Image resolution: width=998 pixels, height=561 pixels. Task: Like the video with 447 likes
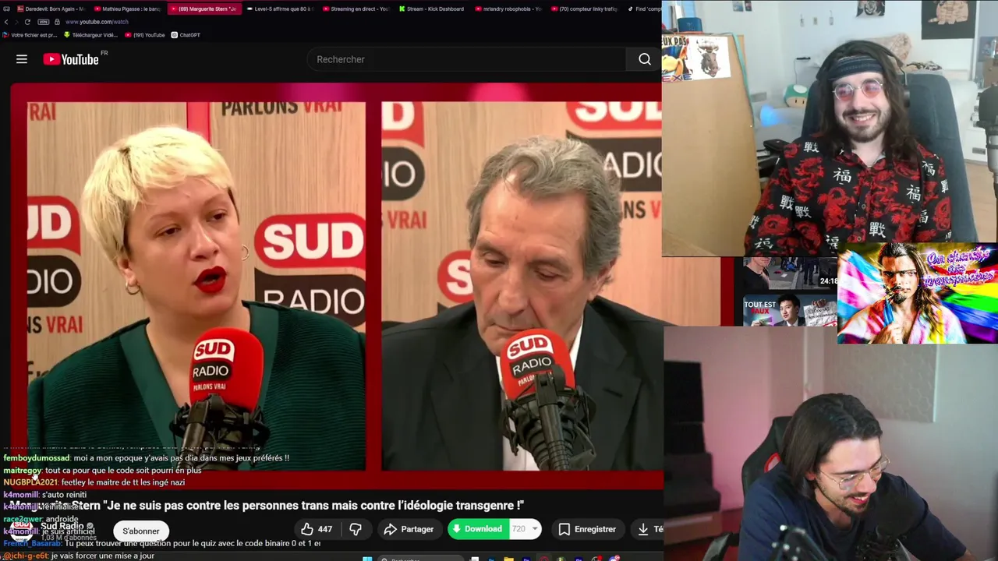pos(317,529)
